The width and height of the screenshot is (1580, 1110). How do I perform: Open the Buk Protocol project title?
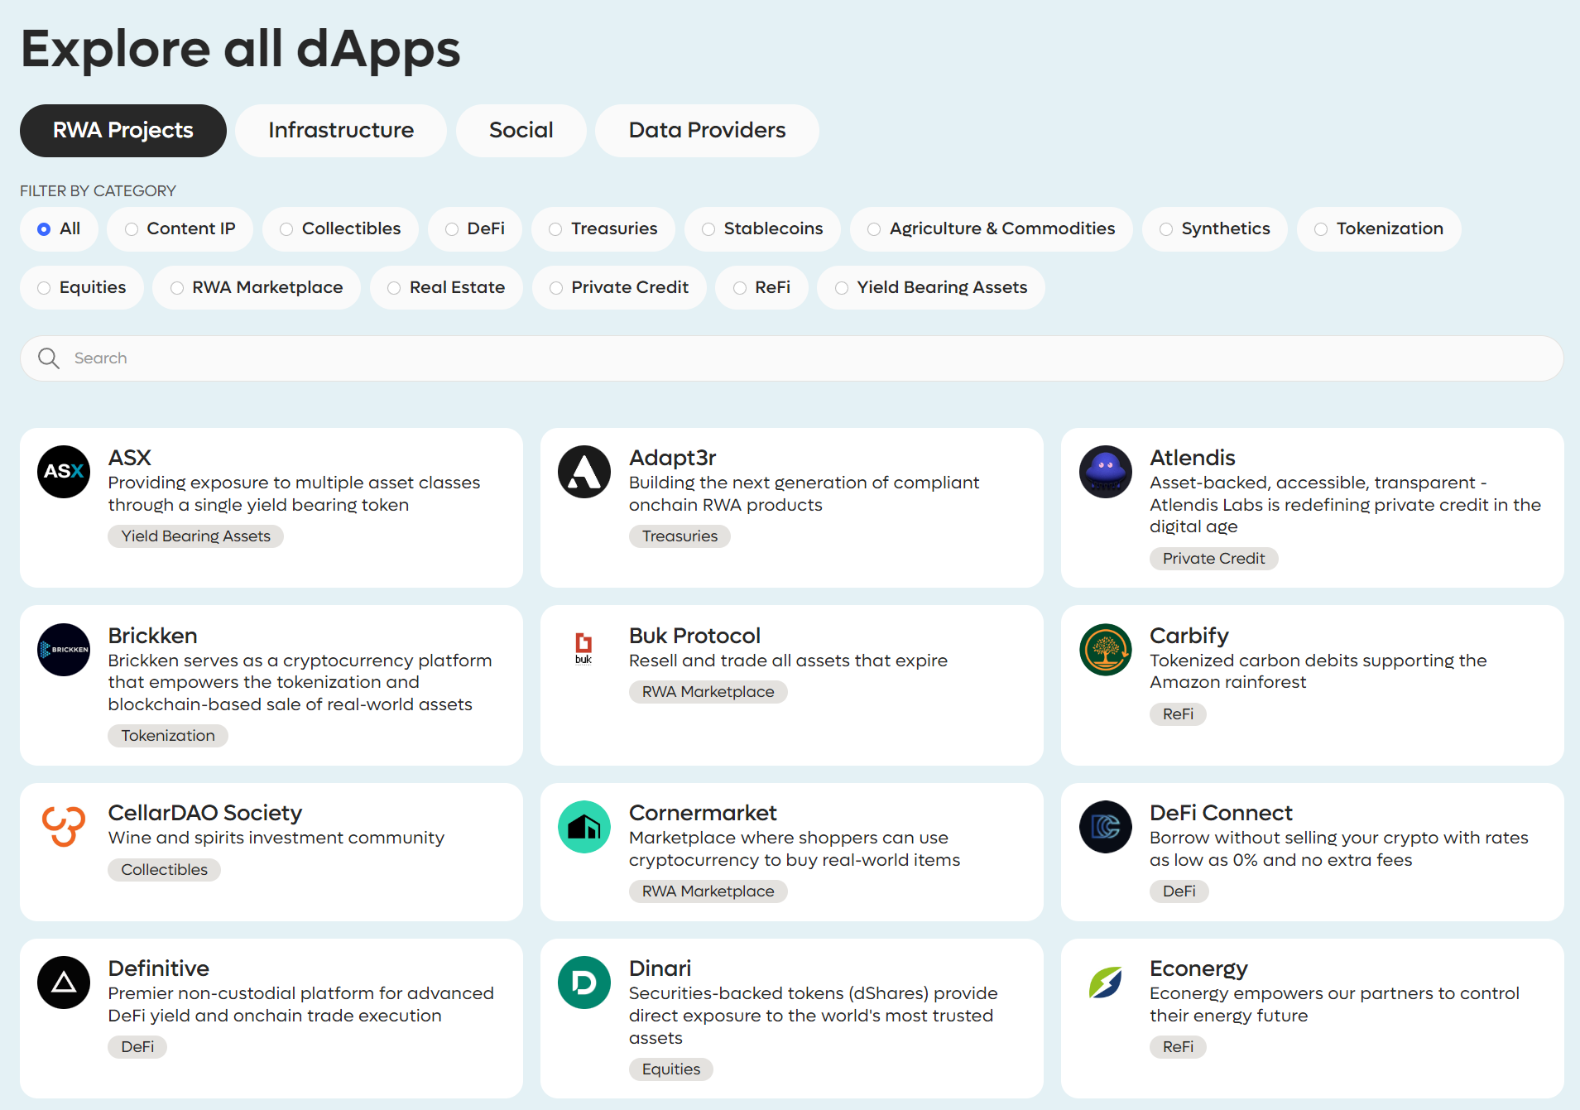(x=694, y=636)
